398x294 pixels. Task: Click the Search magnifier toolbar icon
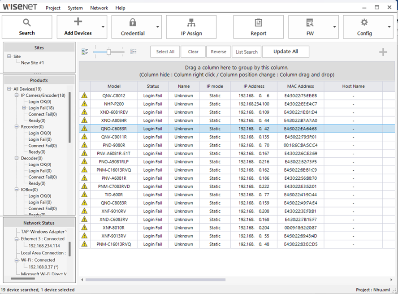27,22
